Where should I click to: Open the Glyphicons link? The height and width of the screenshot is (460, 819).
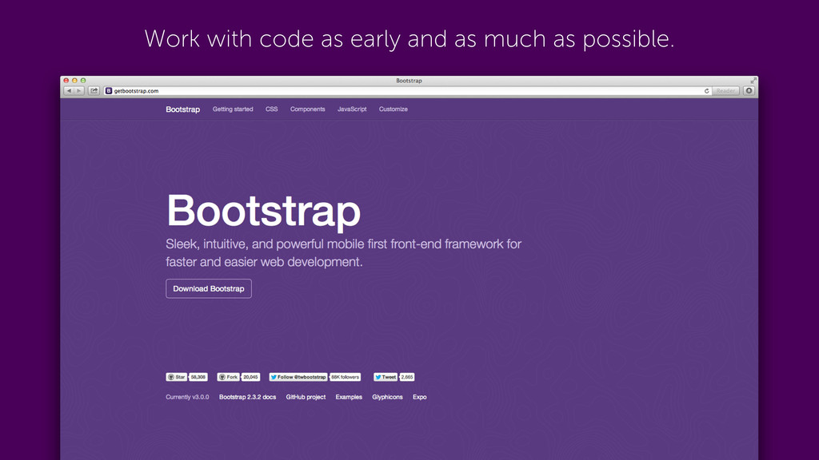(387, 397)
